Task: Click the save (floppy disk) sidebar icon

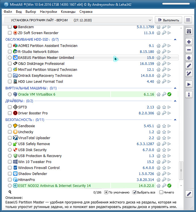Action: point(189,31)
